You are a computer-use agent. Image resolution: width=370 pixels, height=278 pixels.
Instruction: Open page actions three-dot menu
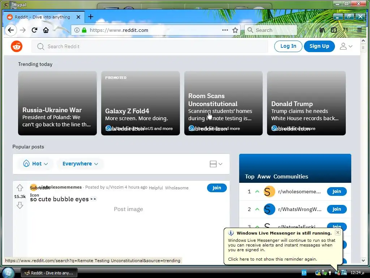coord(225,30)
